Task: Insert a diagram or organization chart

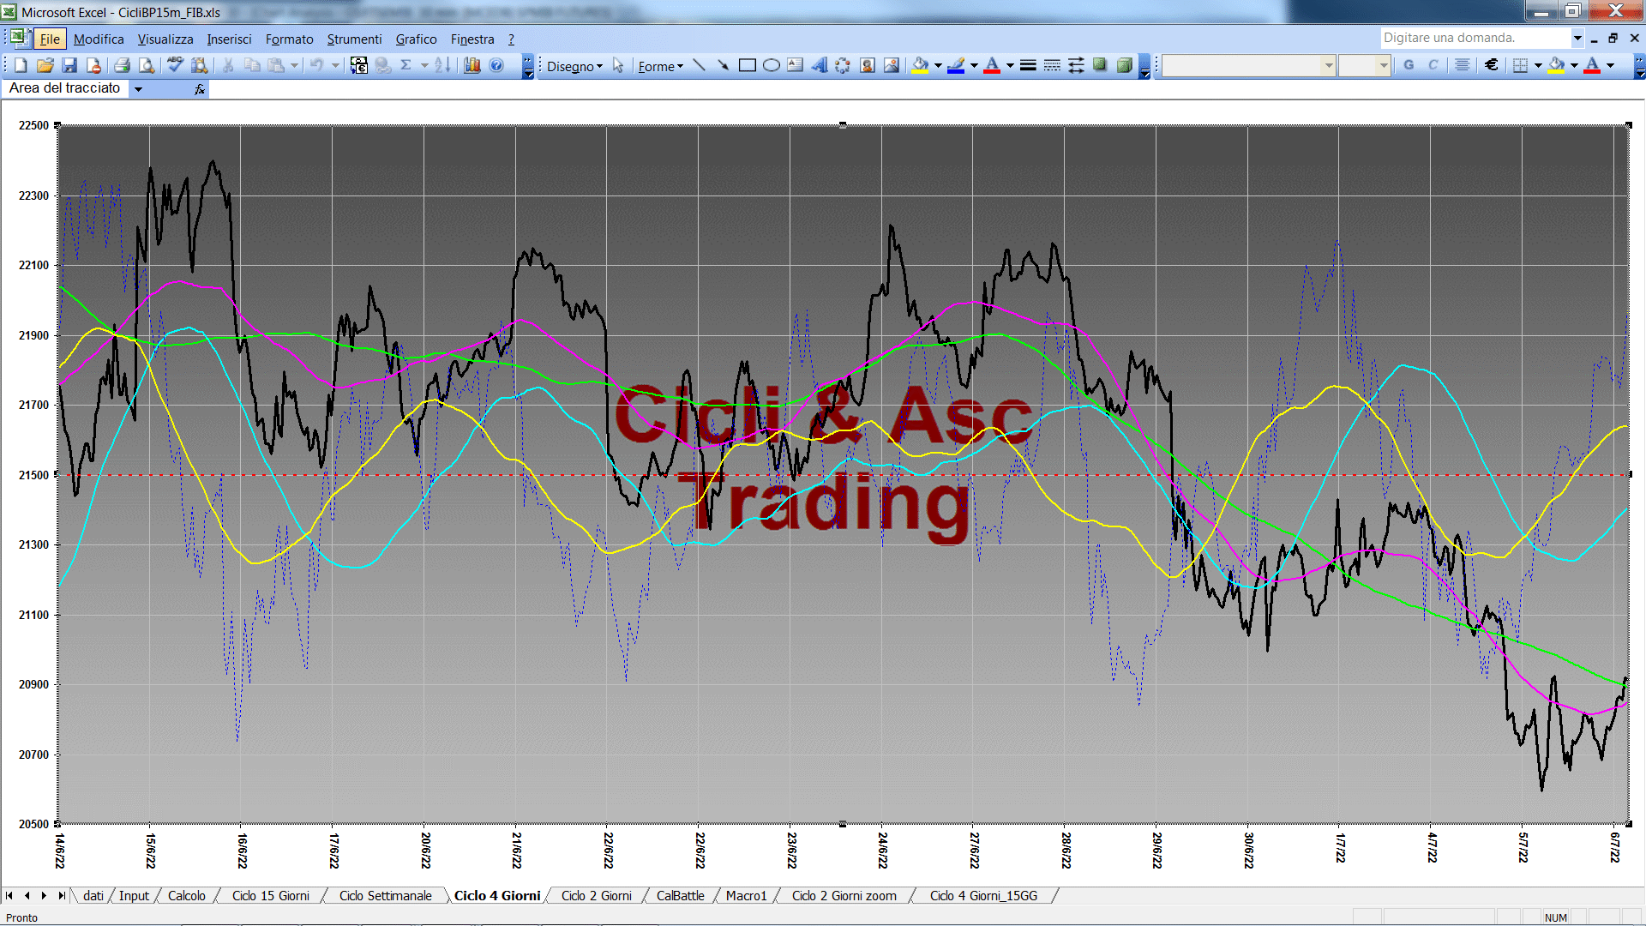Action: (843, 66)
